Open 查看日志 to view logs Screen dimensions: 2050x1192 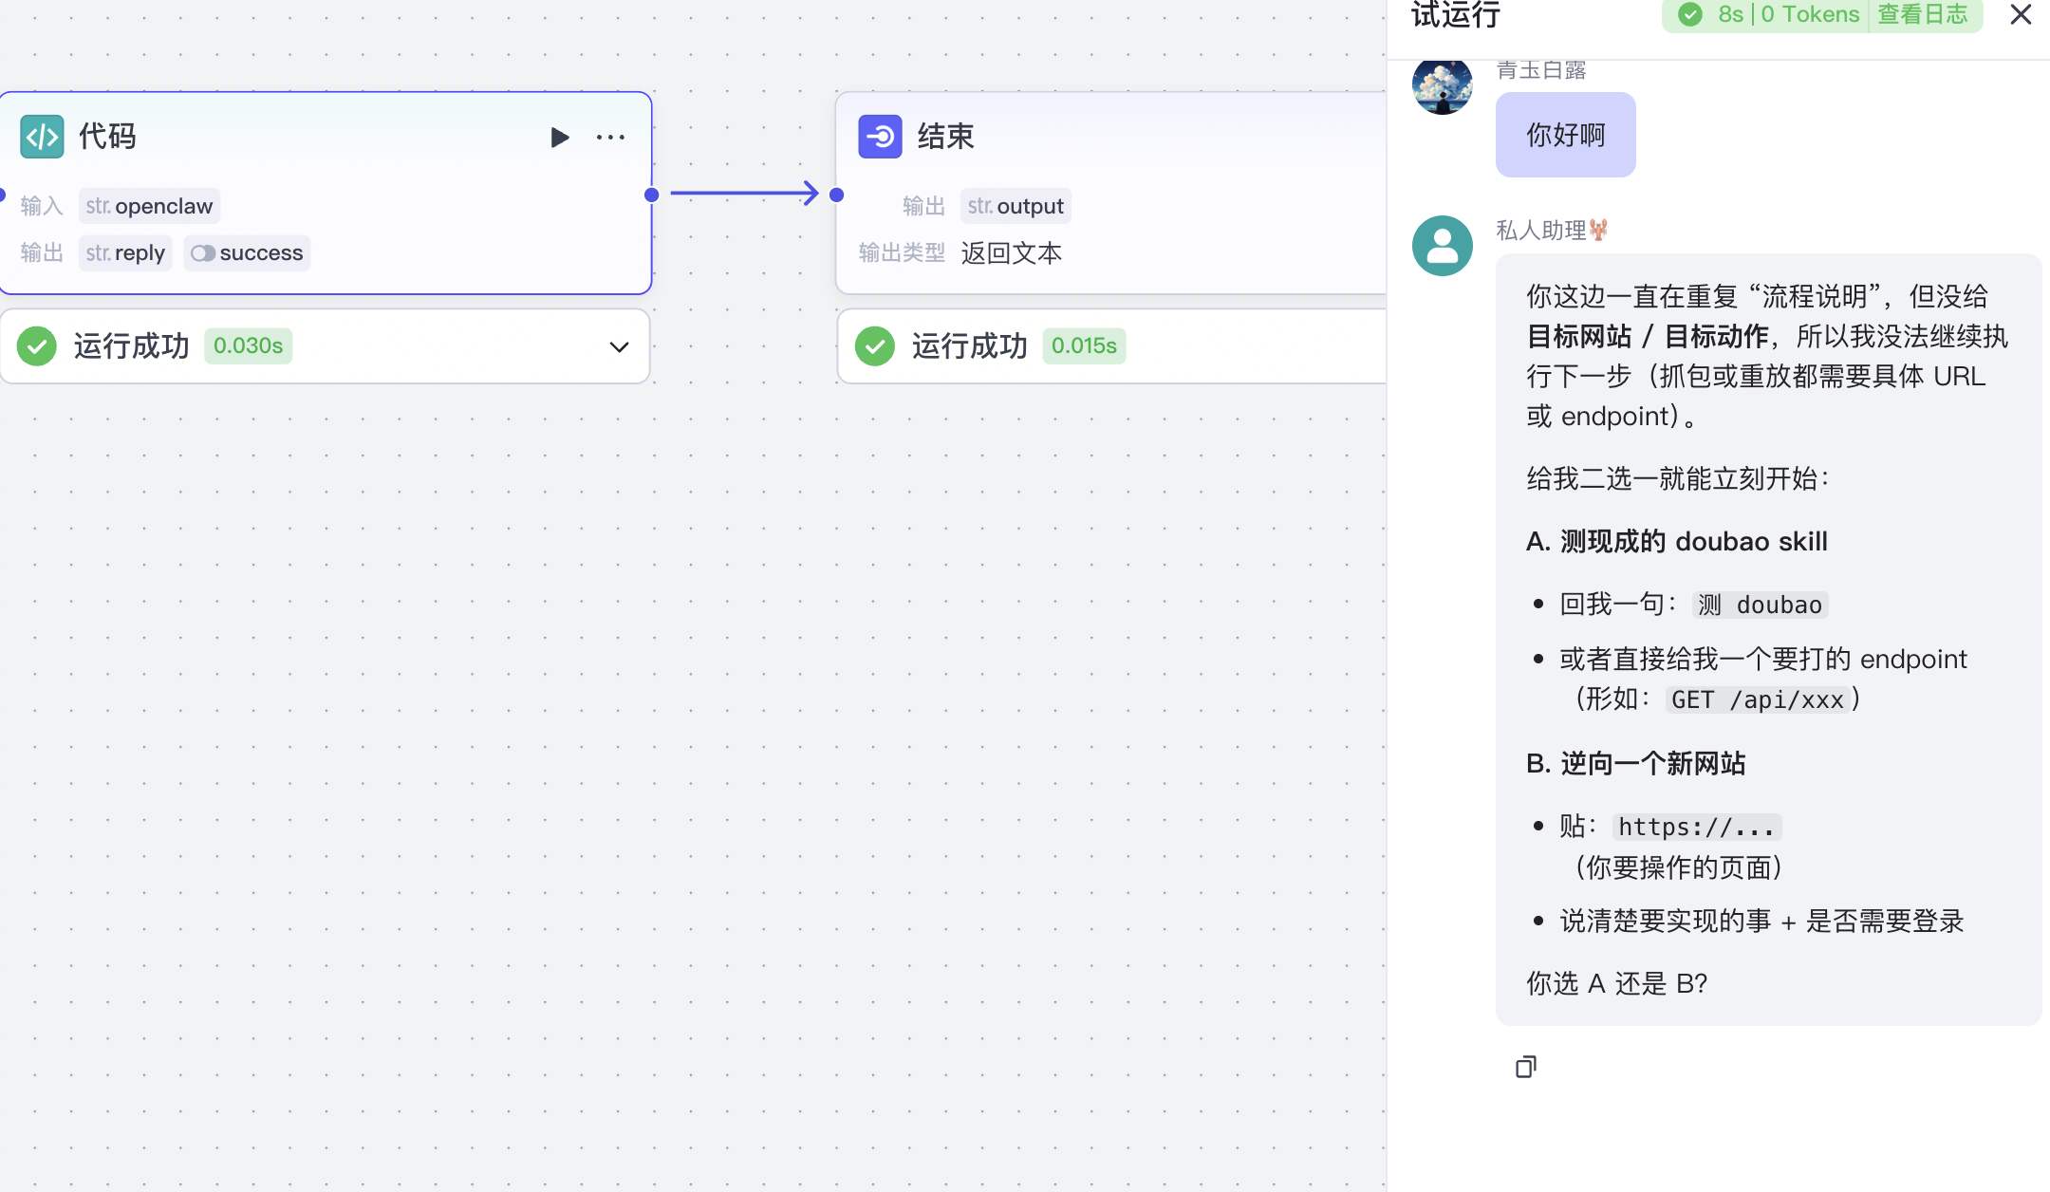coord(1923,14)
